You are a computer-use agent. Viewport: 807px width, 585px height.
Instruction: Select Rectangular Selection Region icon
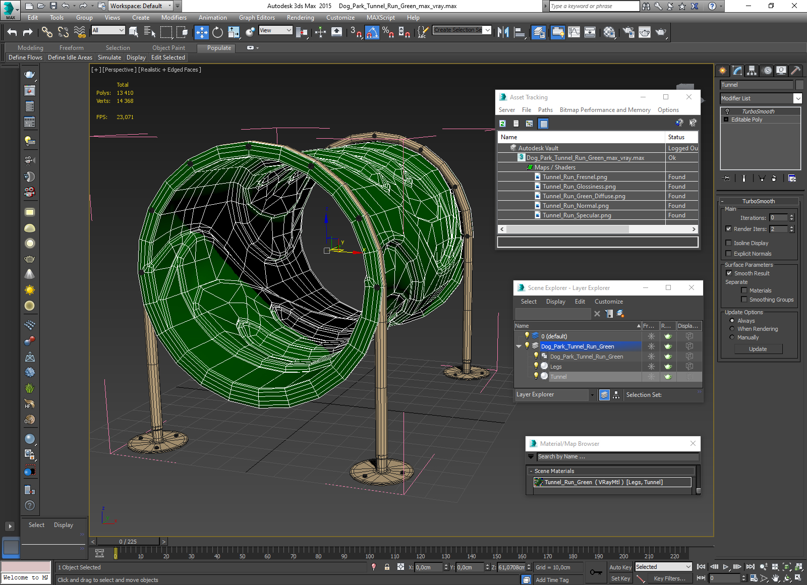(166, 32)
